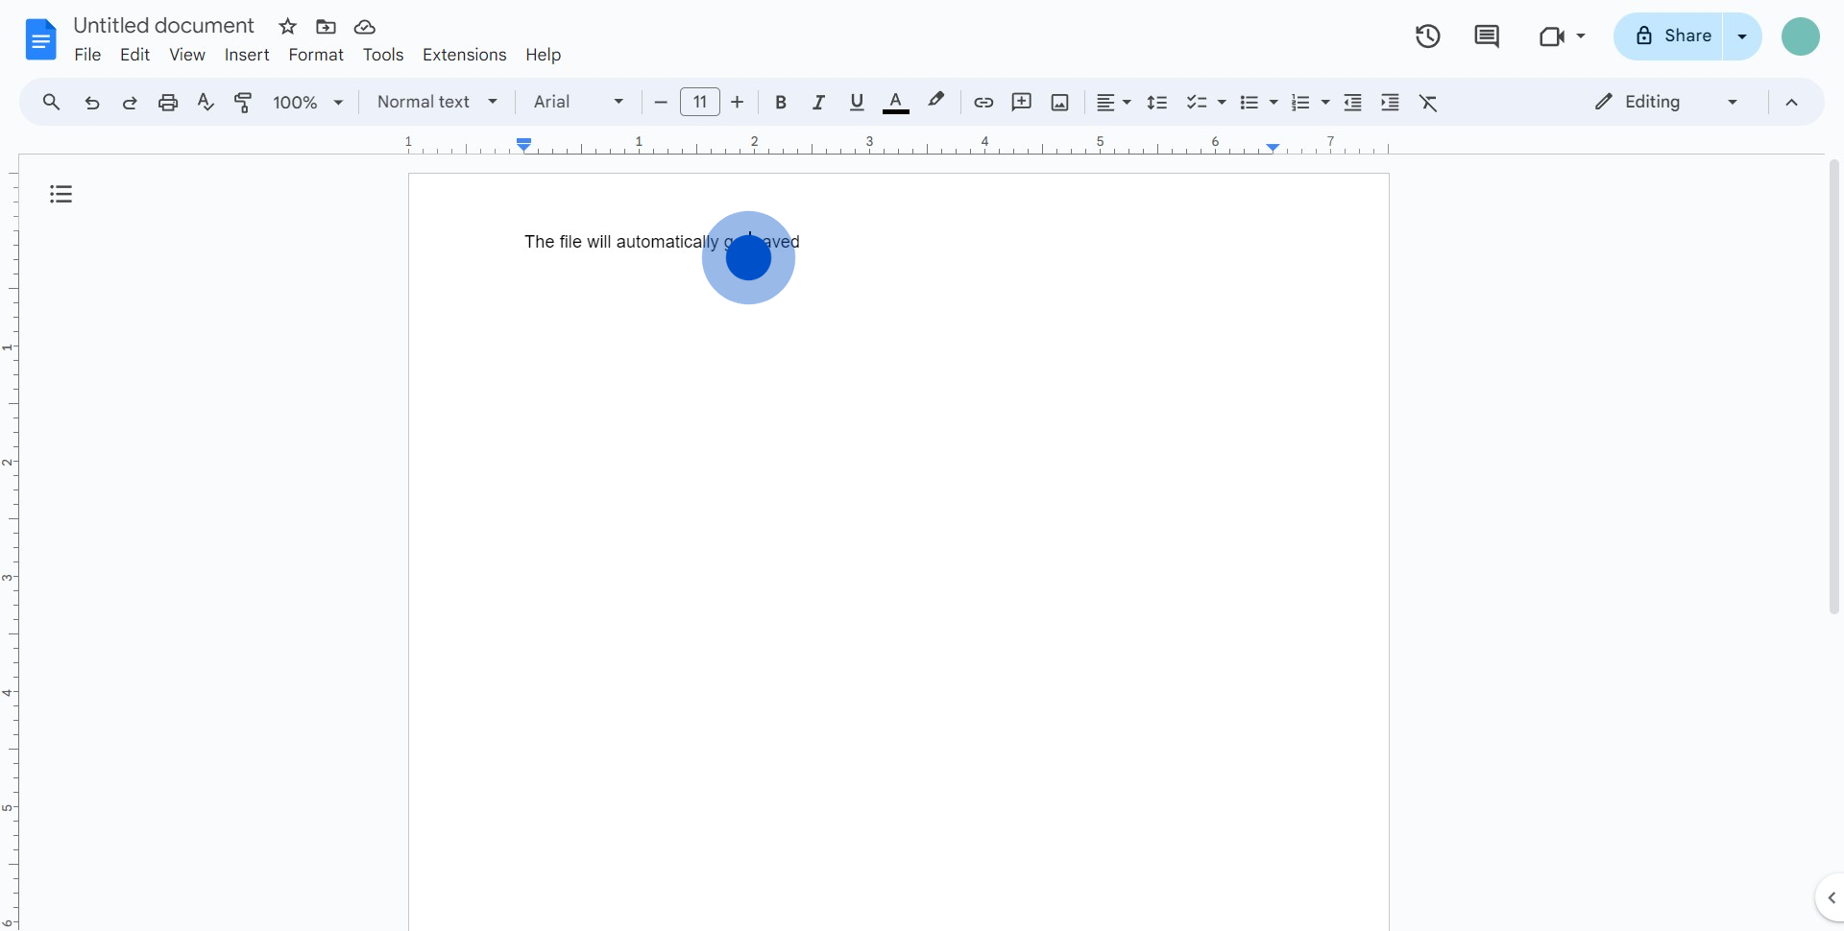Screen dimensions: 1844x931
Task: Insert an image using toolbar icon
Action: (x=1059, y=103)
